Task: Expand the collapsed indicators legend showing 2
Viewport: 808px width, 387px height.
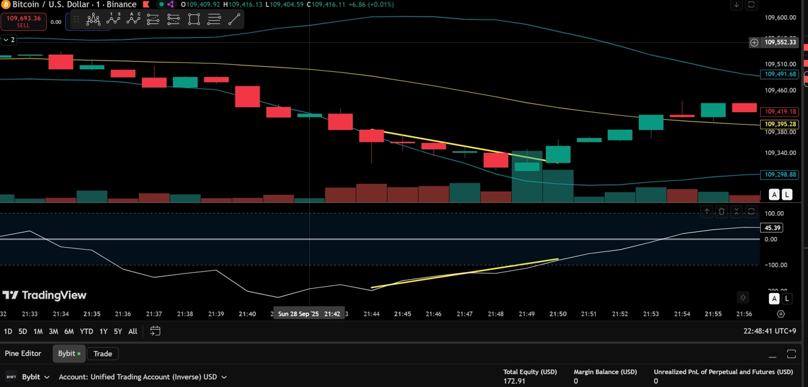Action: 9,40
